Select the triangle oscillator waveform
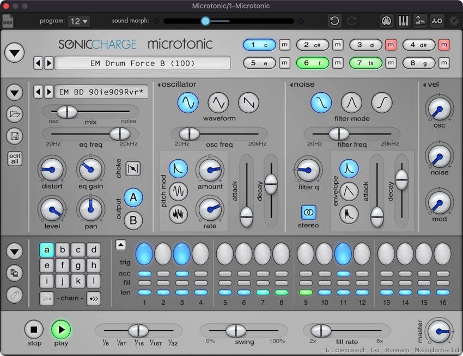Viewport: 463px width, 356px height. pyautogui.click(x=218, y=102)
